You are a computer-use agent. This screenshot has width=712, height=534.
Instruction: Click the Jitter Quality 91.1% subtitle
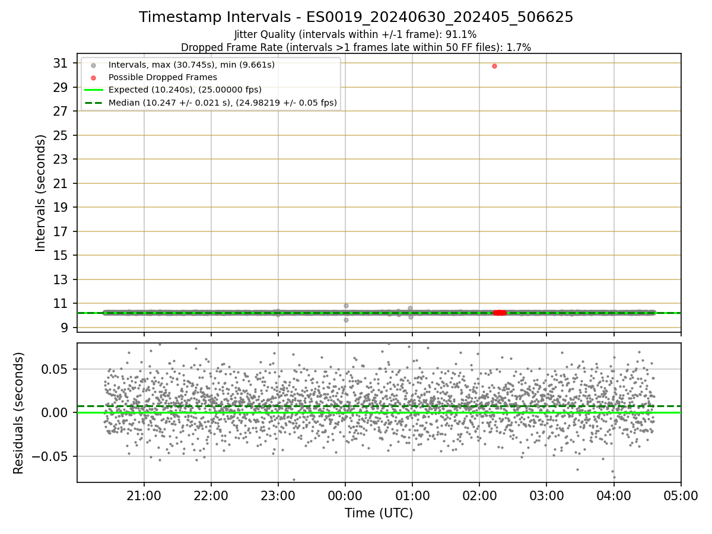(x=355, y=34)
